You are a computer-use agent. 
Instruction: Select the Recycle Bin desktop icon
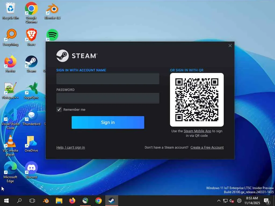point(10,11)
